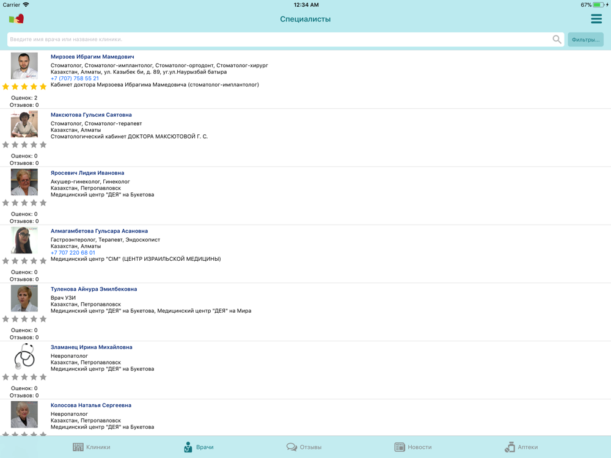Click Яросевич's fifth grey rating star

[x=43, y=203]
